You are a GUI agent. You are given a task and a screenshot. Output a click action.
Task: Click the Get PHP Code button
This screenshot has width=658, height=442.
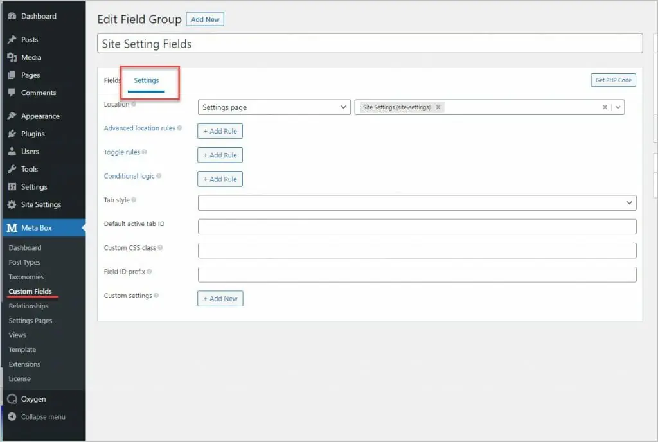pos(613,80)
